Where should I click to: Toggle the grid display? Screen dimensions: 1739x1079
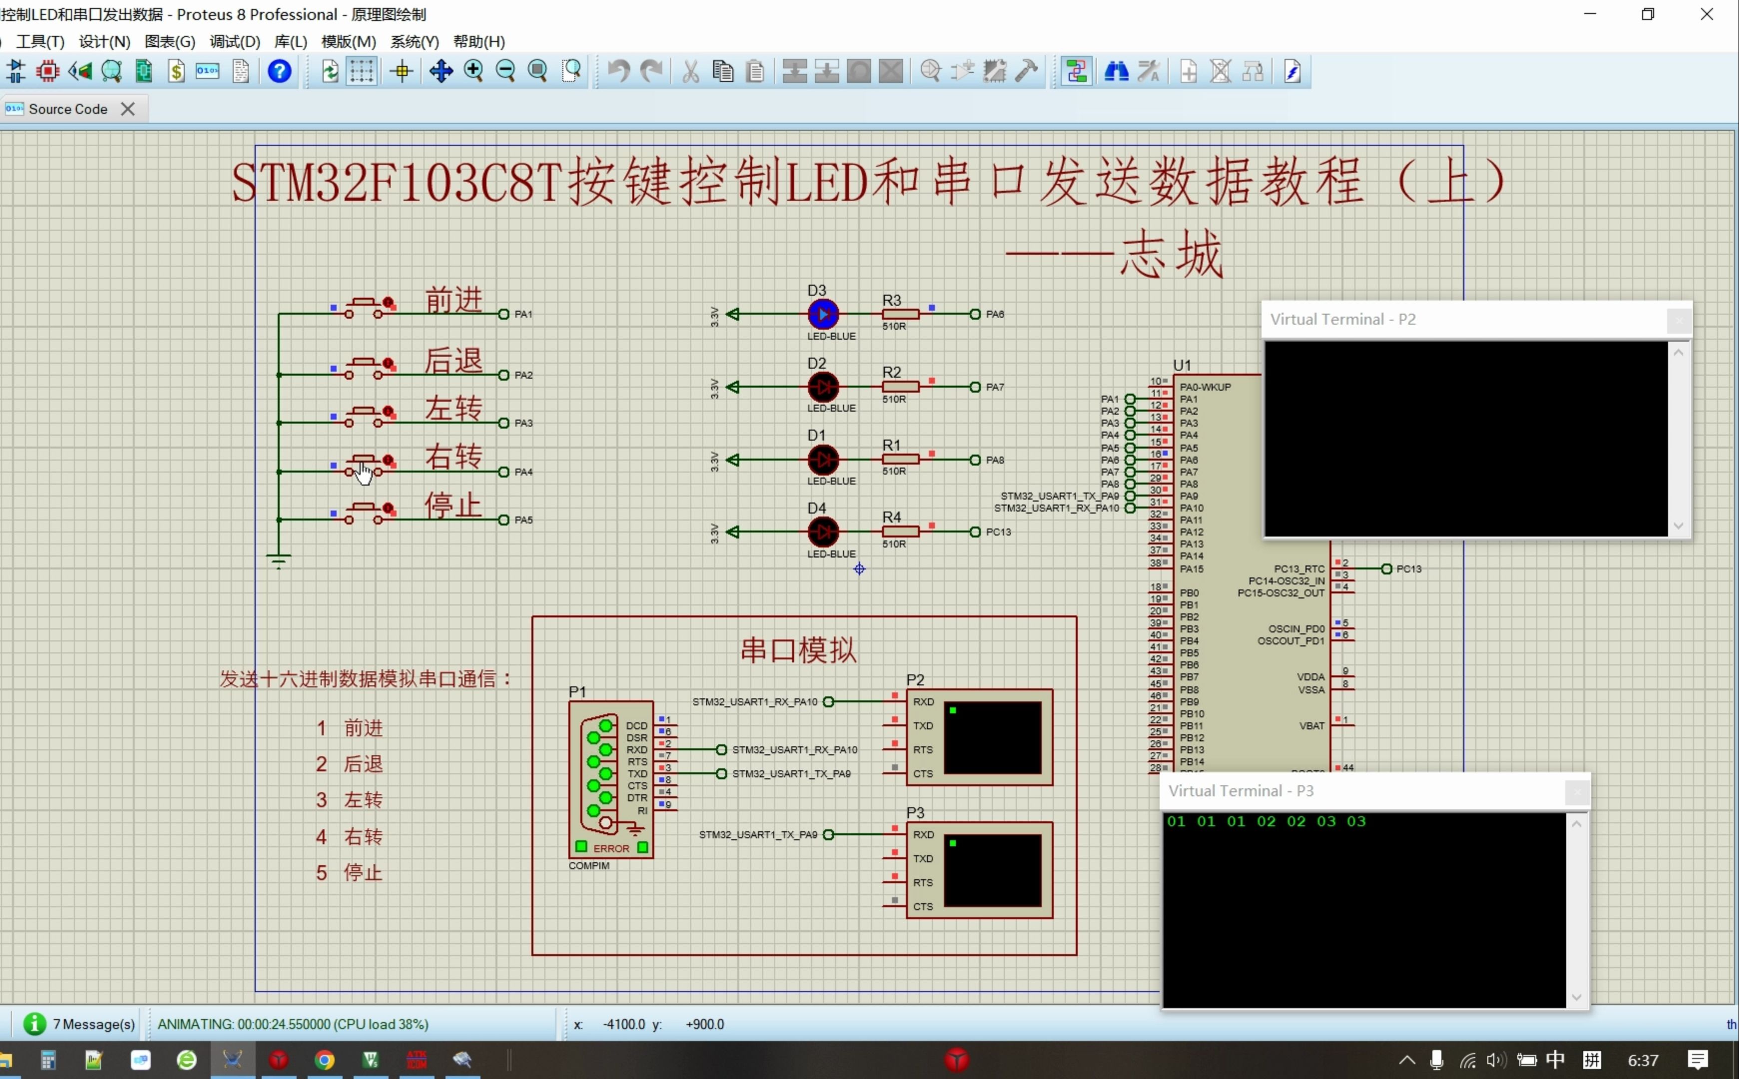click(362, 70)
